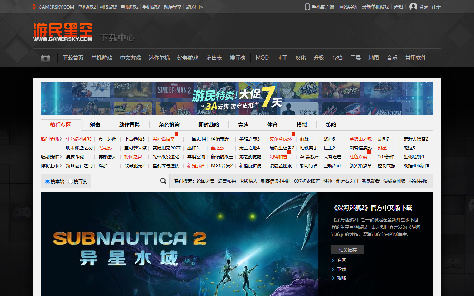Open the 《深海迷航2》官方中文版下载 title
Image resolution: width=474 pixels, height=296 pixels.
click(x=372, y=208)
